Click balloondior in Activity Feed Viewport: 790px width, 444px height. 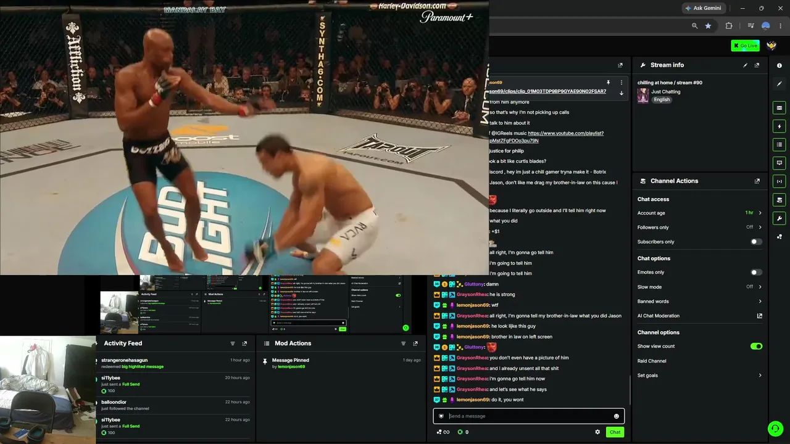point(114,402)
